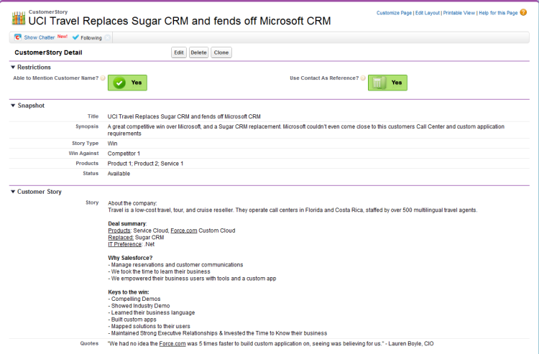The image size is (539, 354).
Task: Collapse the Snapshot section
Action: pos(13,106)
